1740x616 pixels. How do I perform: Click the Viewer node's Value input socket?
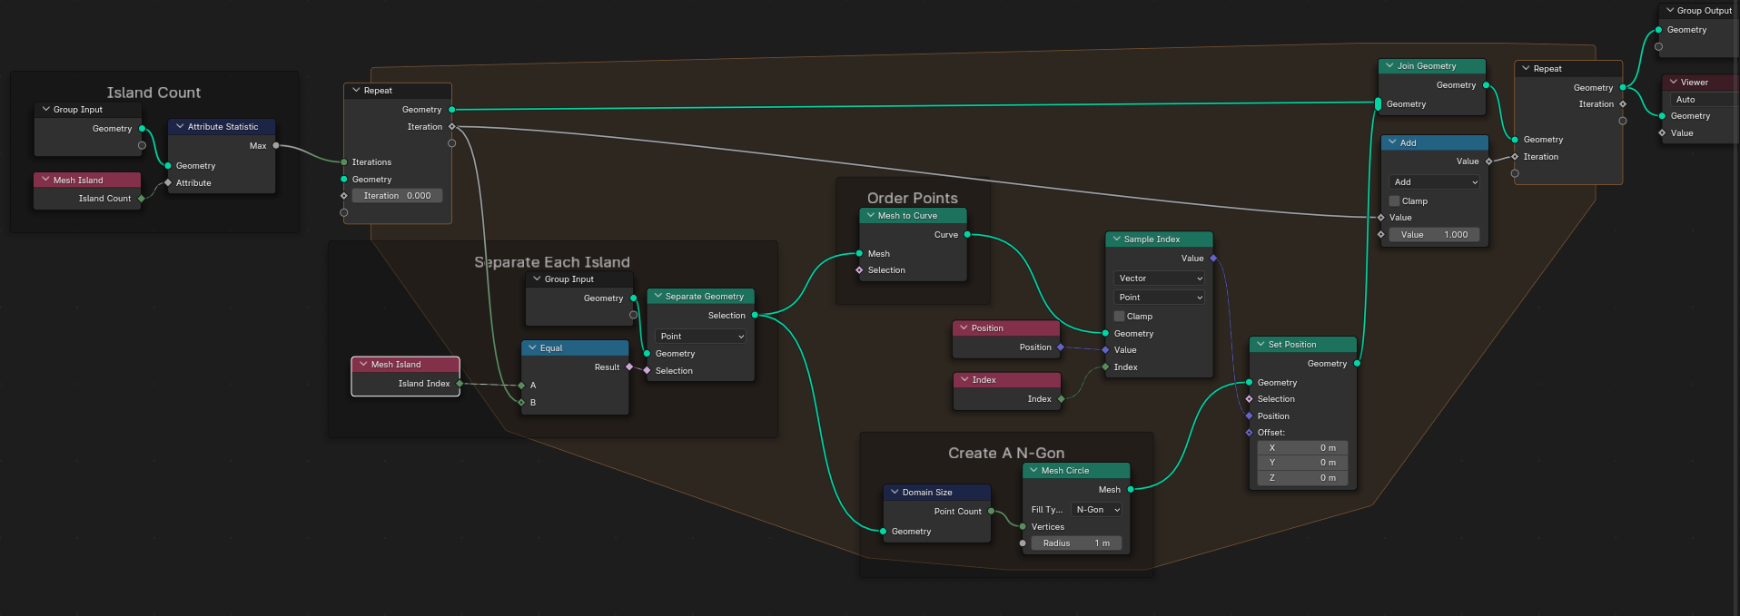(1662, 132)
